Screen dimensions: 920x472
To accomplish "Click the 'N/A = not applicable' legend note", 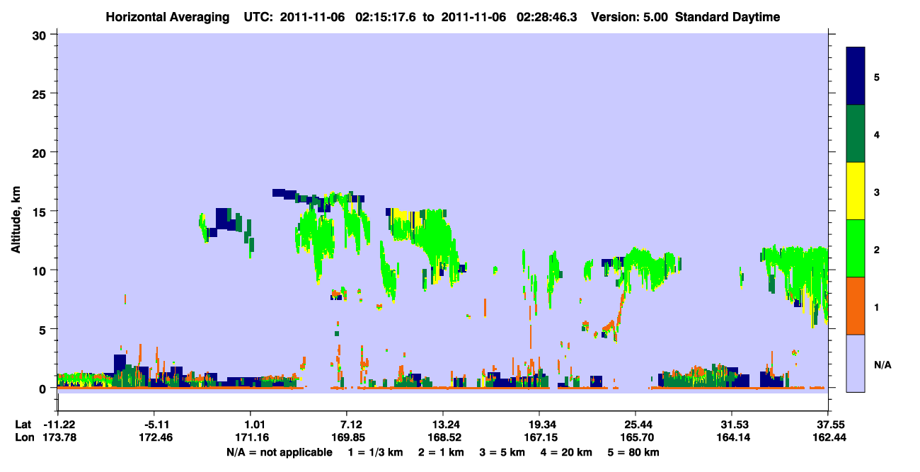I will (x=280, y=451).
